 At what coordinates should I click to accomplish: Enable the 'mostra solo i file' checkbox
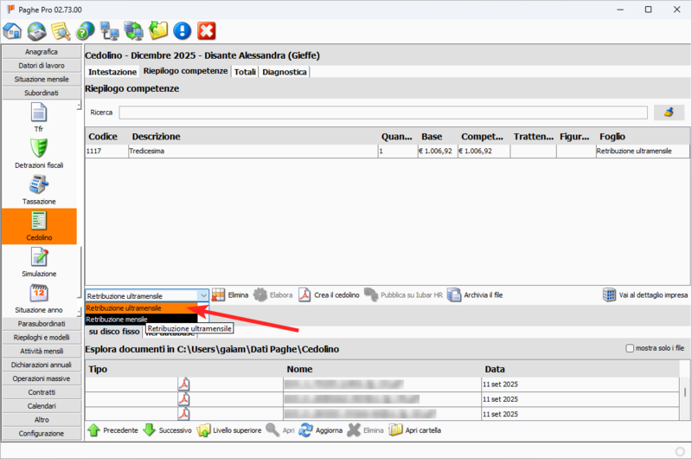click(x=630, y=348)
